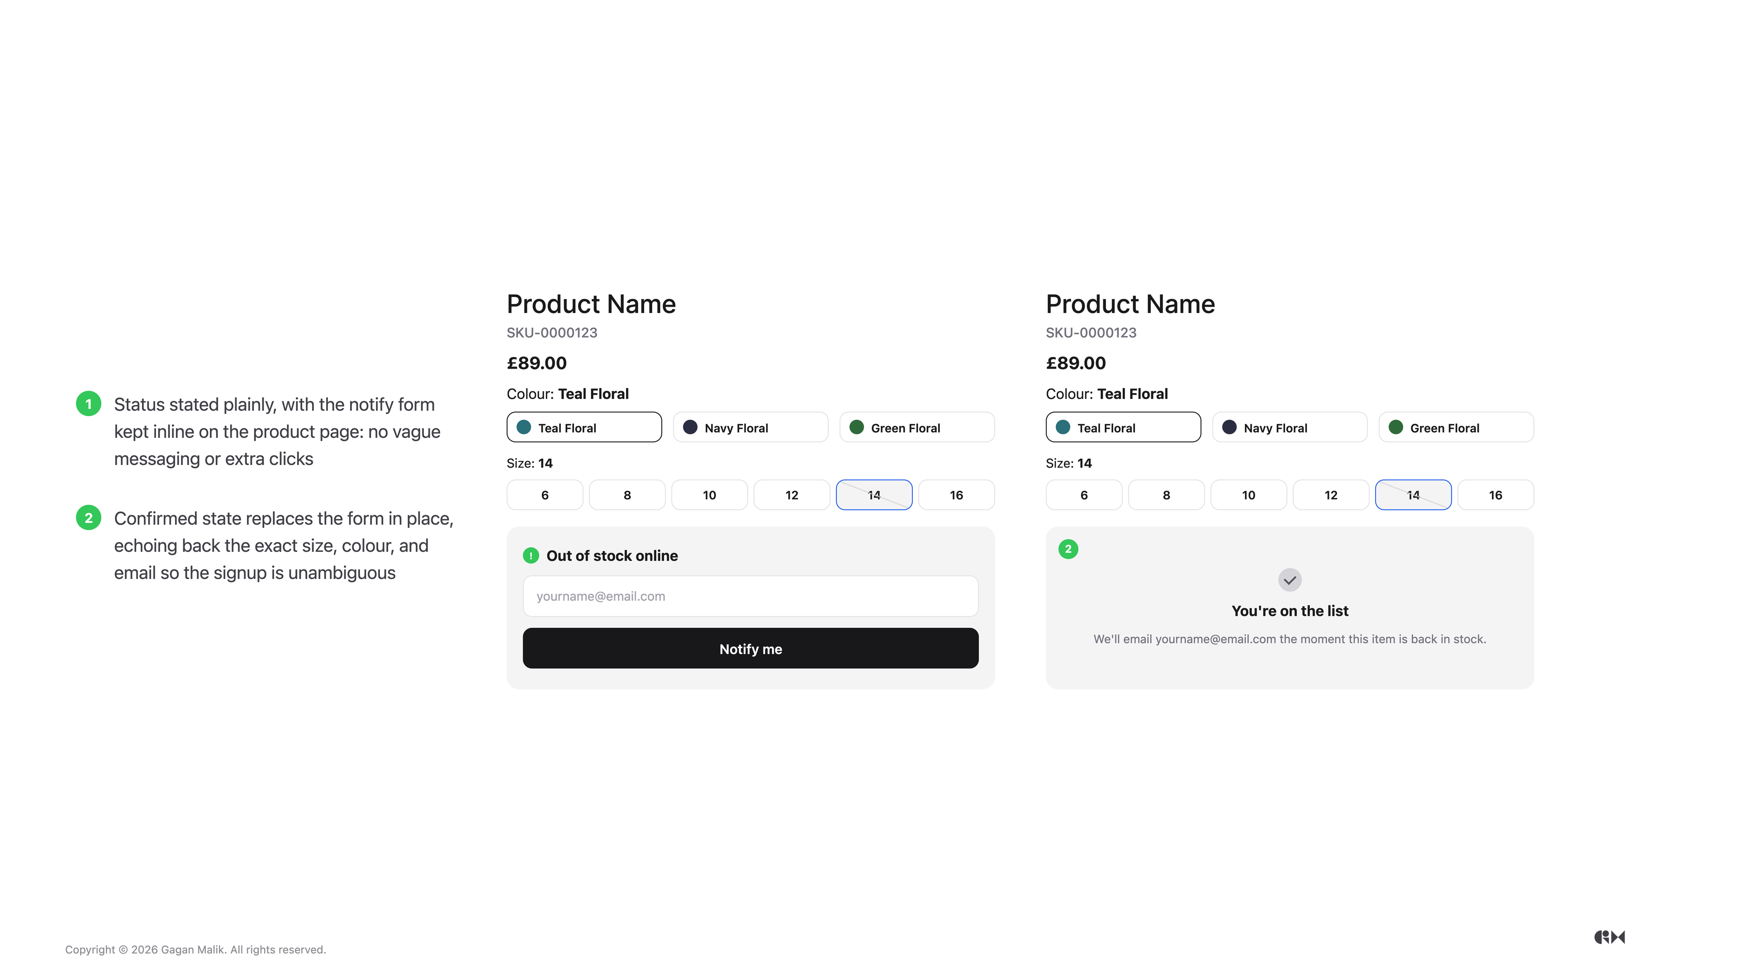
Task: Click the grey checkmark icon above You're on the list
Action: coord(1289,580)
